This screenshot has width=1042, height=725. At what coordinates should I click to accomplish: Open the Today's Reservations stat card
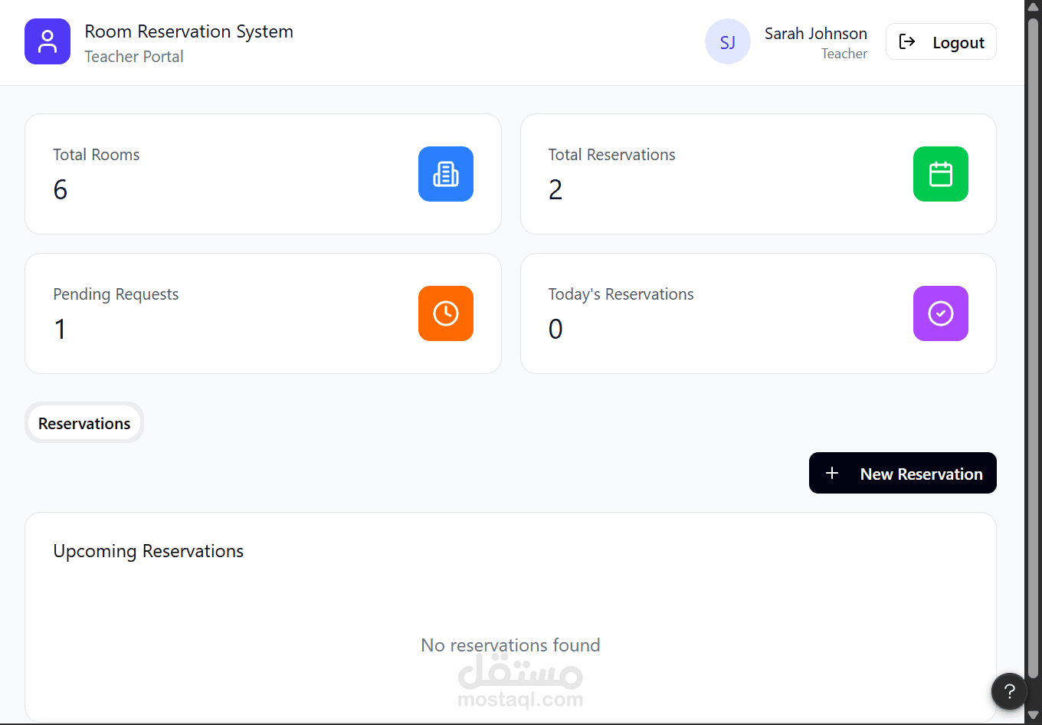coord(720,313)
